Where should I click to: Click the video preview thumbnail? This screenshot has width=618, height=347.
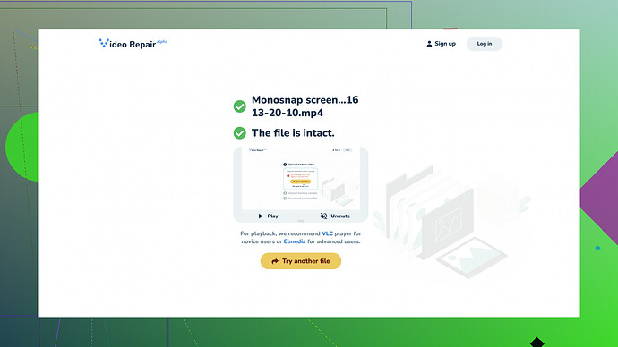pyautogui.click(x=301, y=179)
